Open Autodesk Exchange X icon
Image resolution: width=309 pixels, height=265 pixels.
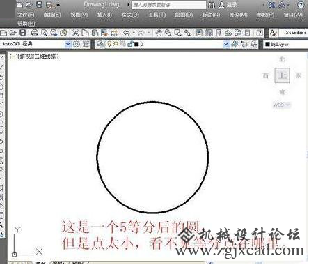pos(271,5)
